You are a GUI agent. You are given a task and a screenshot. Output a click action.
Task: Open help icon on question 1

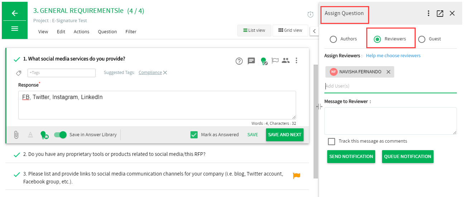(x=239, y=61)
